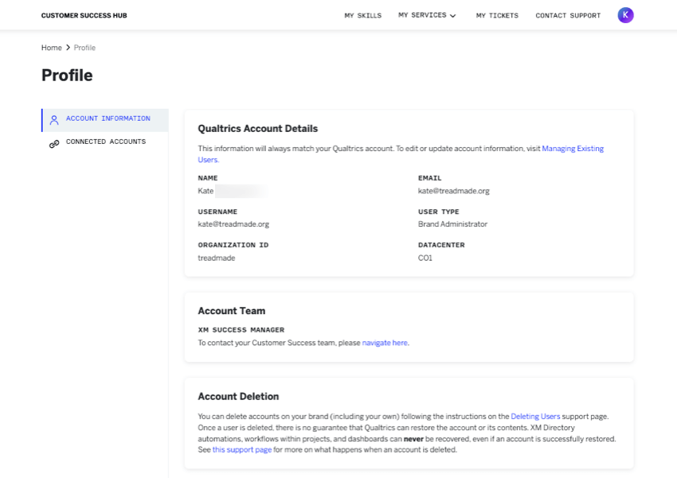
Task: Click the EMAIL field label
Action: point(429,178)
